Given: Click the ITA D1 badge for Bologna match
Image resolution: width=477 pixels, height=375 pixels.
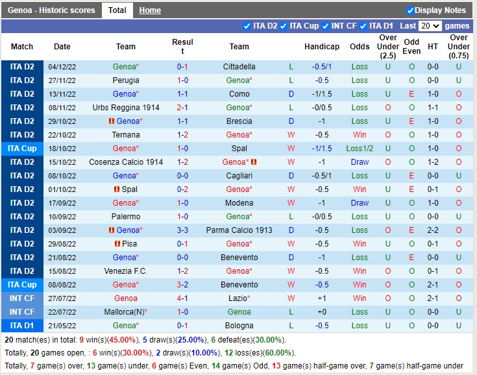Looking at the screenshot, I should tap(22, 326).
